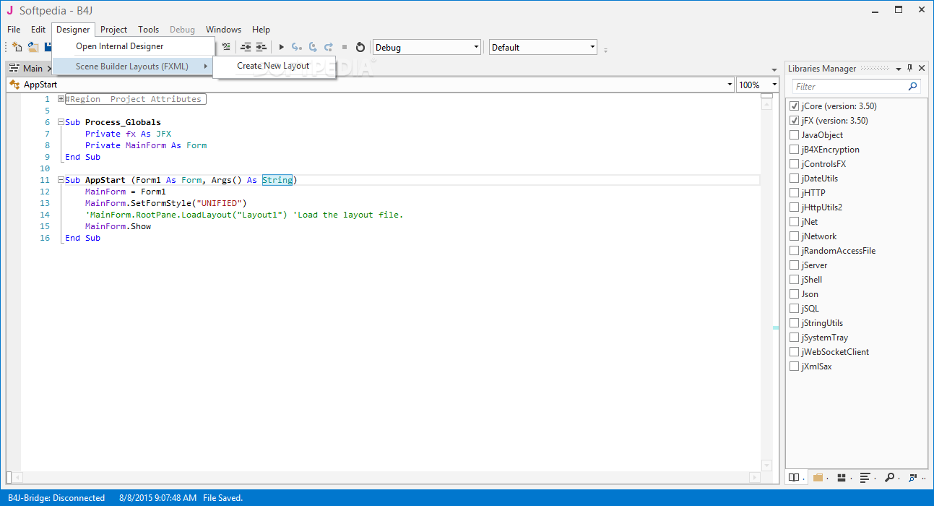Click the horizontal scrollbar right arrow

pyautogui.click(x=754, y=477)
